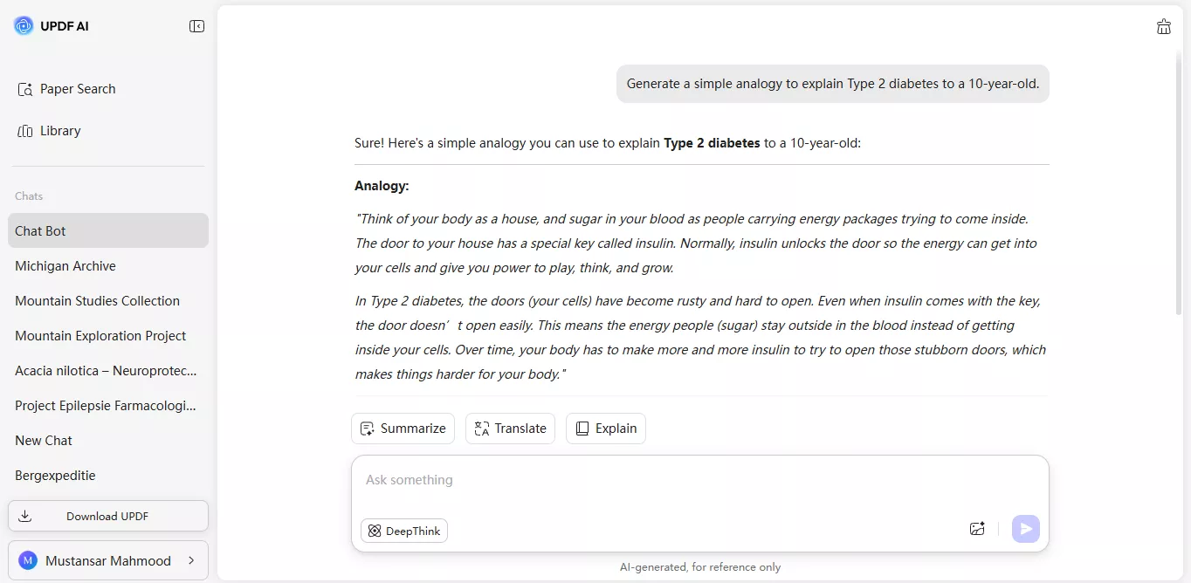Open the Mountain Exploration Project conversation
The image size is (1191, 583).
(x=100, y=335)
